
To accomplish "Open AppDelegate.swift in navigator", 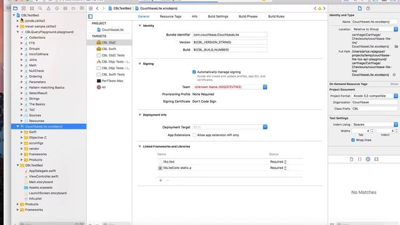I will pos(42,171).
